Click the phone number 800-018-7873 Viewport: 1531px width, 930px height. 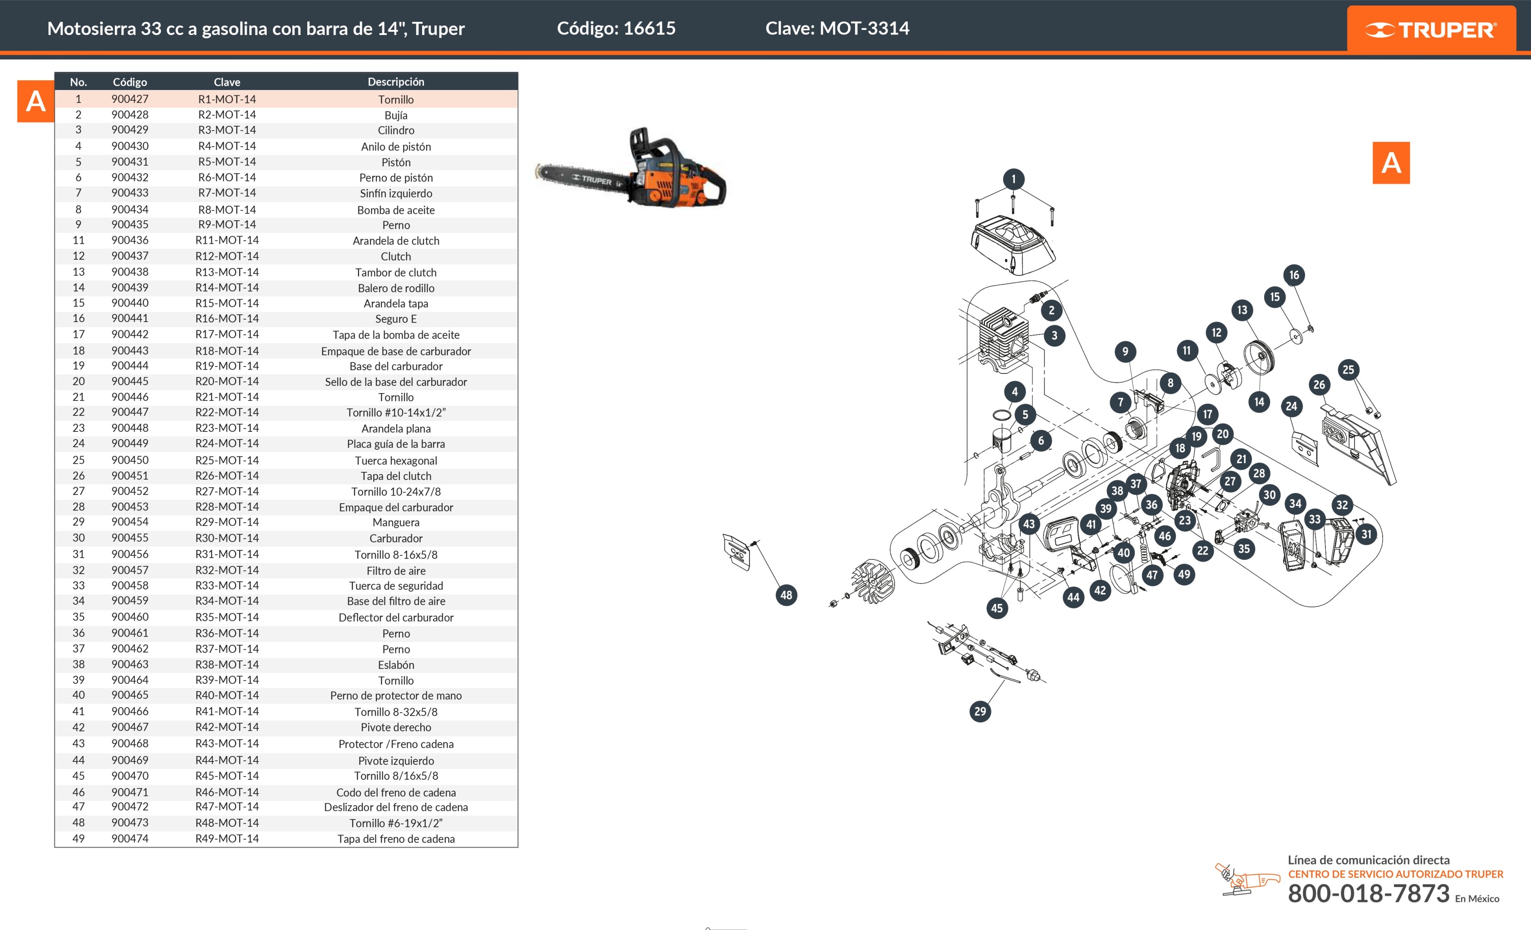pyautogui.click(x=1368, y=893)
